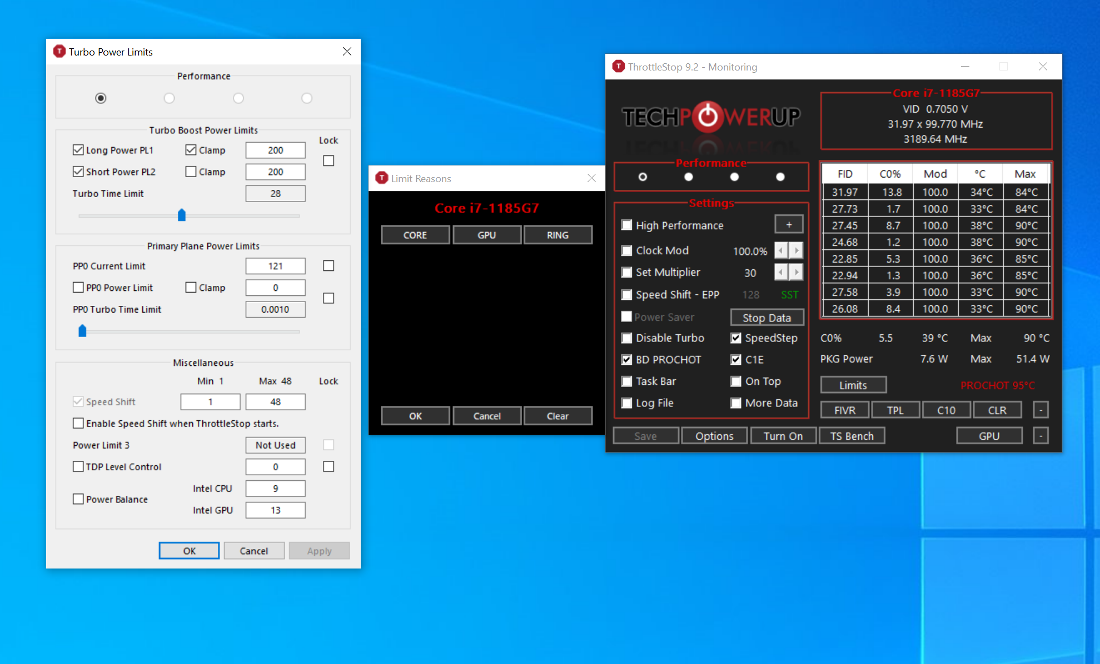Select the RING tab in Limit Reasons

point(558,235)
